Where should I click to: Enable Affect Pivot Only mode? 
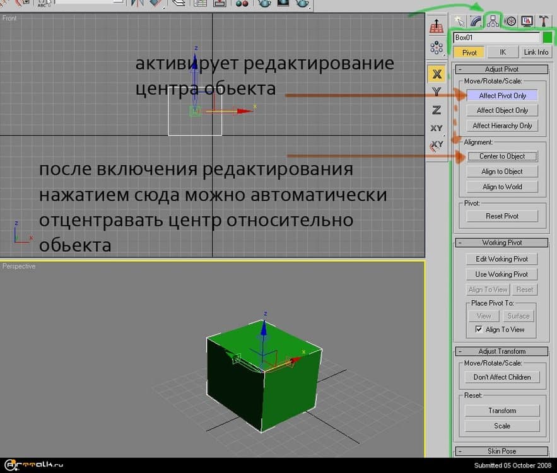(502, 95)
